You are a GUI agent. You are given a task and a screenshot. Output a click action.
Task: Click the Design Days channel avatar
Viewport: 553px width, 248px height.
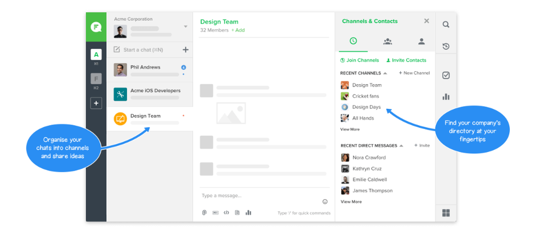(x=345, y=107)
